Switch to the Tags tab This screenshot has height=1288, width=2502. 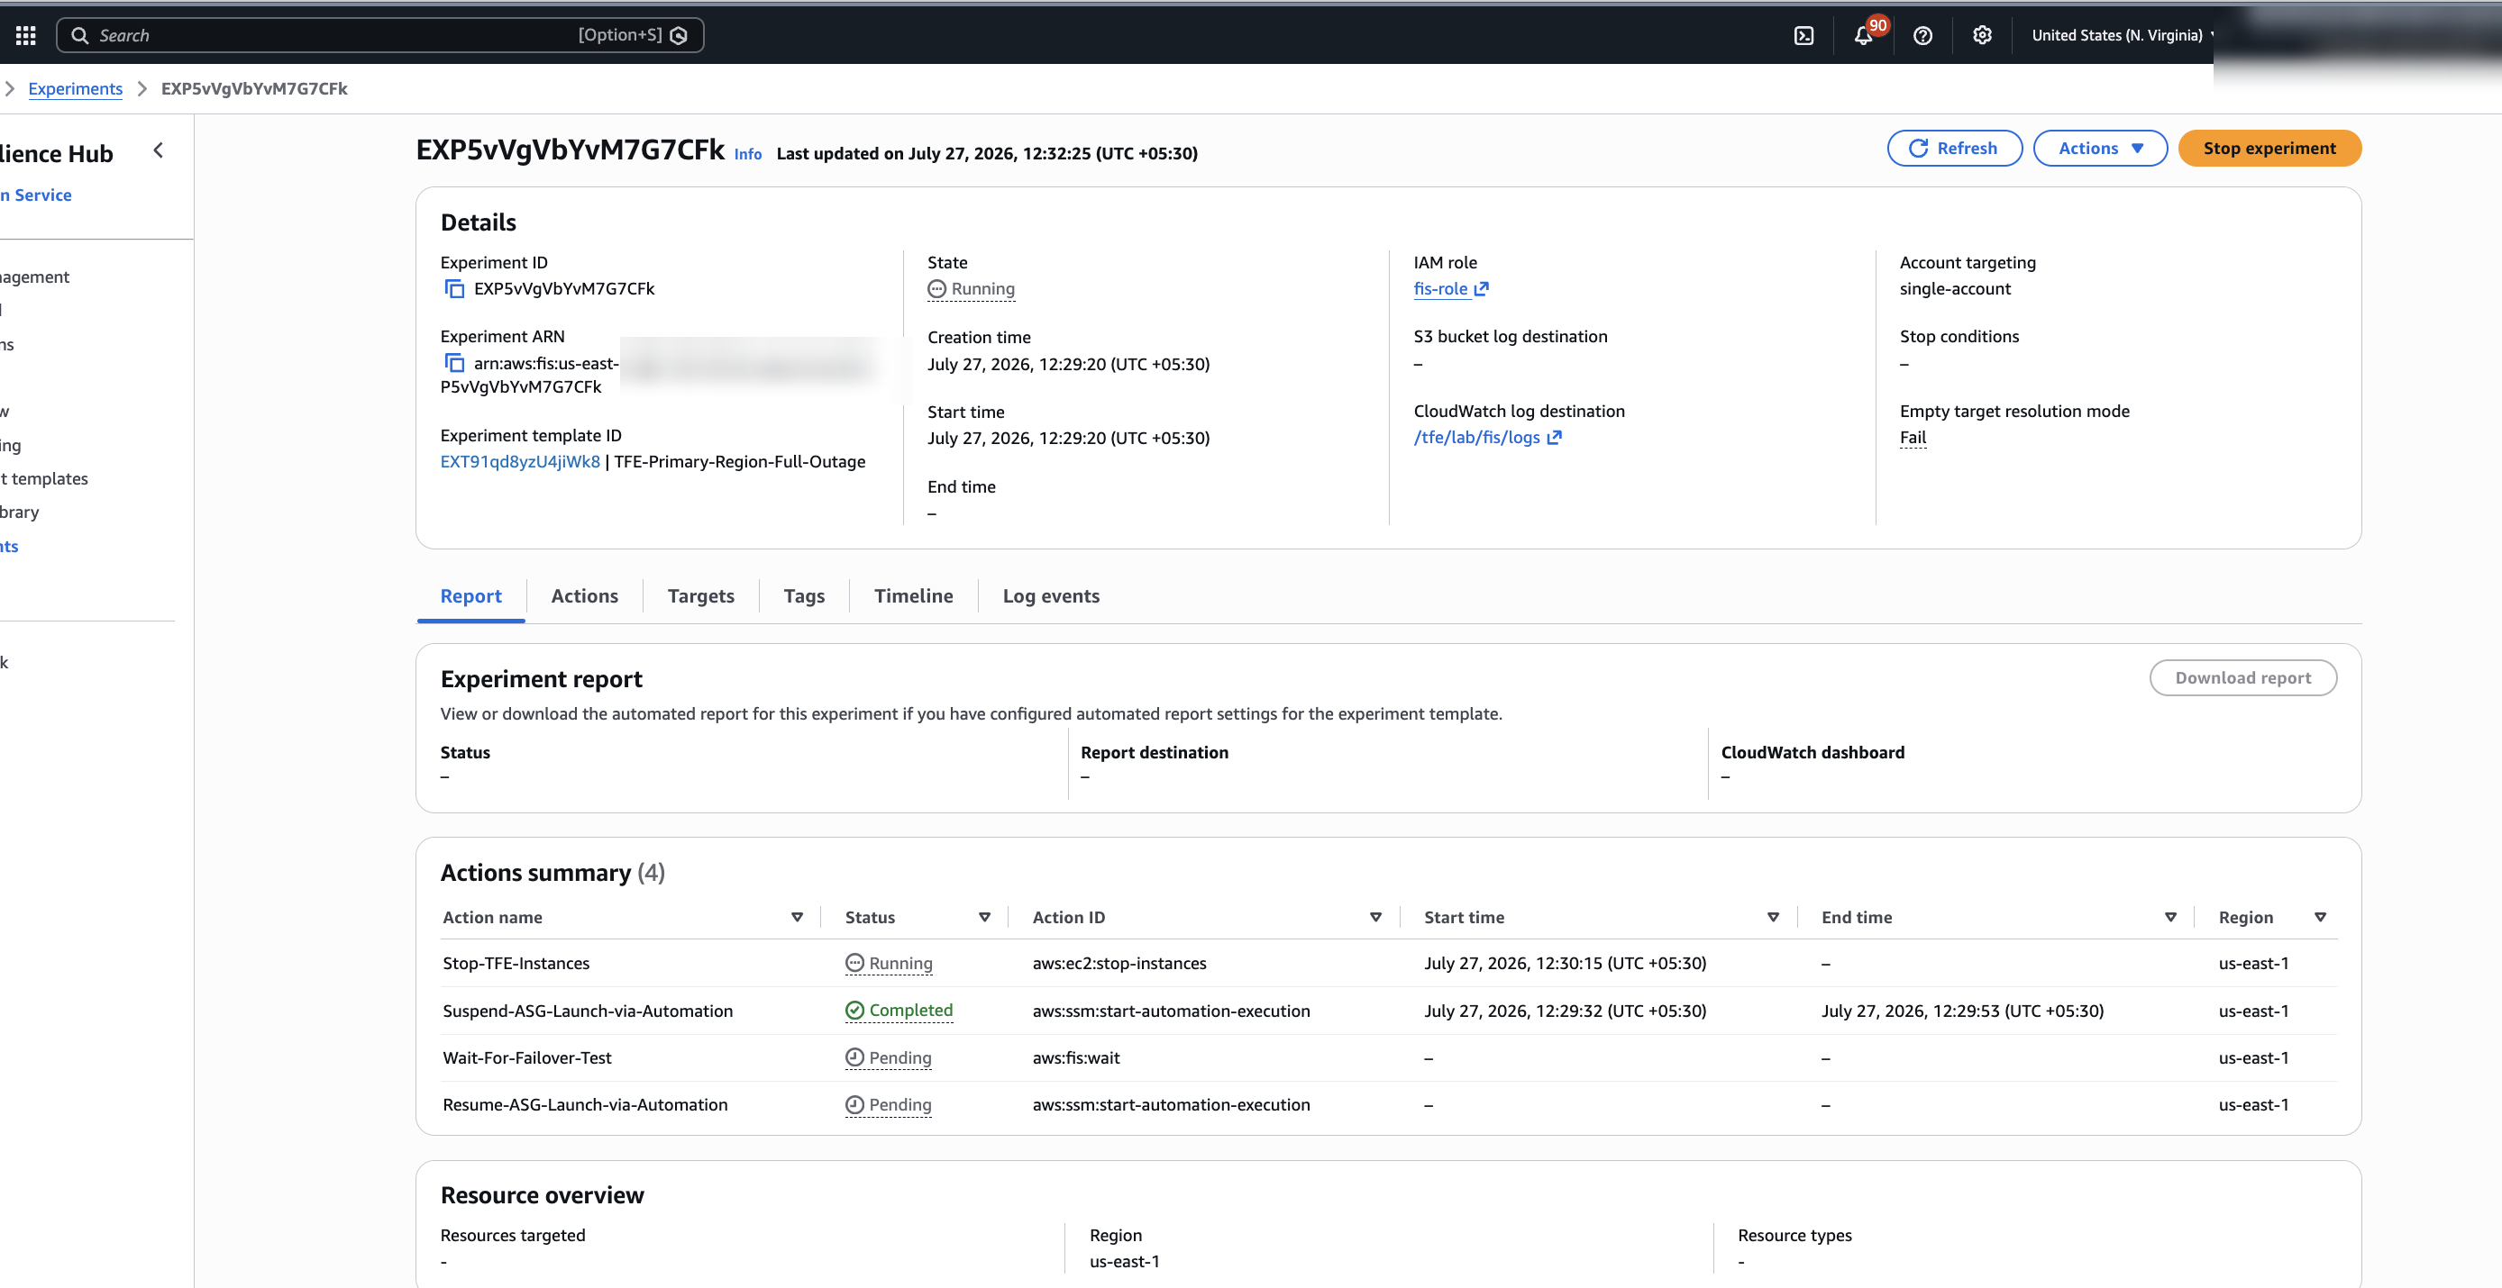(804, 596)
